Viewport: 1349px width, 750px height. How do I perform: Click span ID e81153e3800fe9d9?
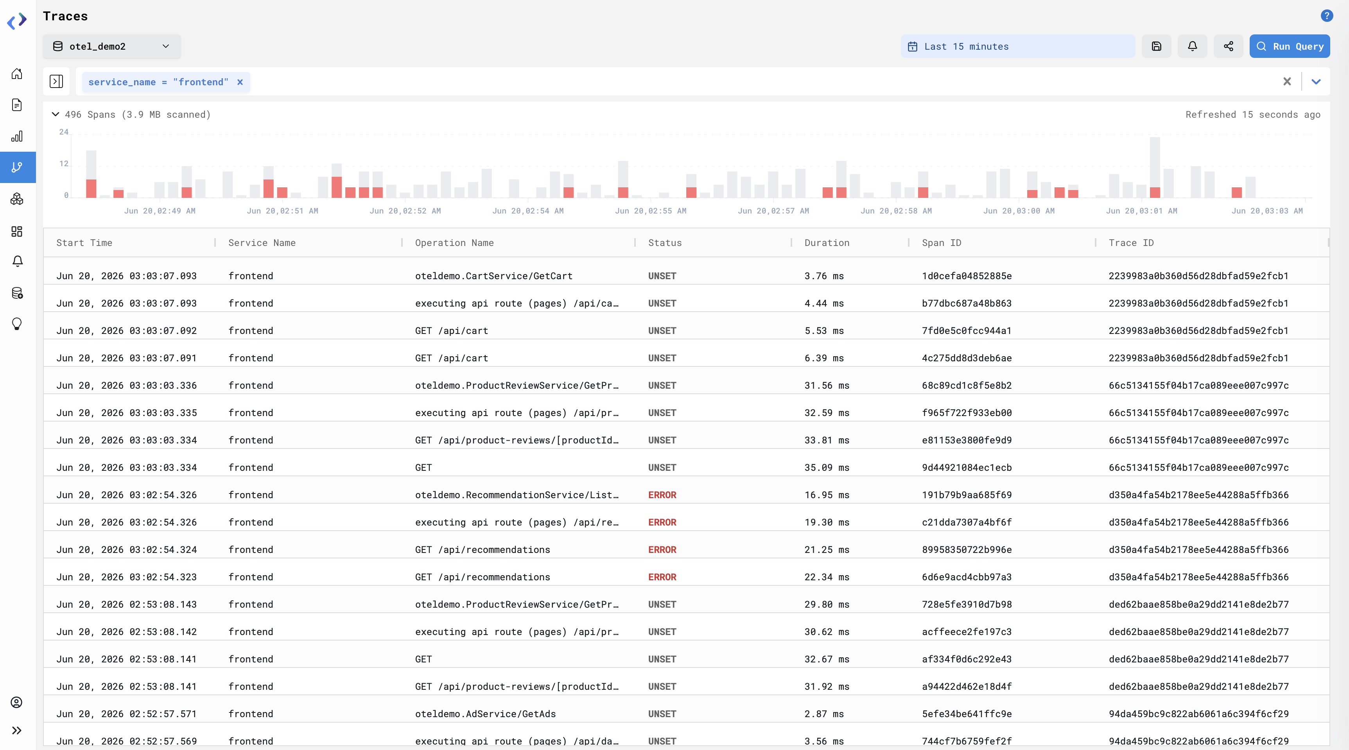[x=967, y=440]
